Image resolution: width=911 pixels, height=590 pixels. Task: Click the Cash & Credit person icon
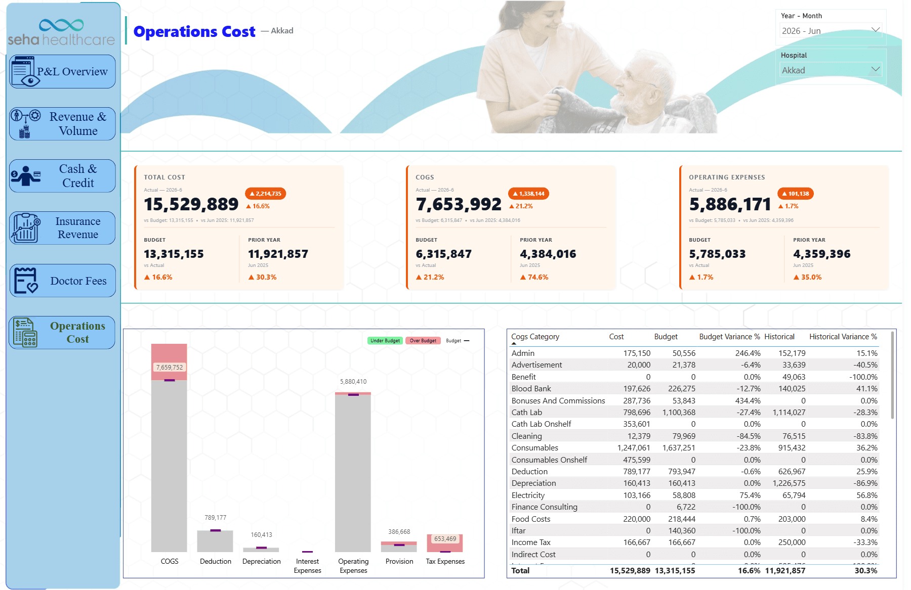[25, 176]
